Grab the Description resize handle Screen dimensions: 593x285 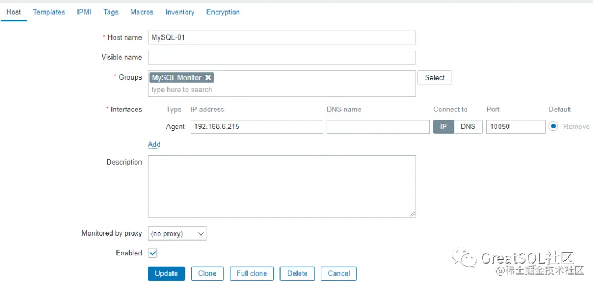(x=412, y=214)
